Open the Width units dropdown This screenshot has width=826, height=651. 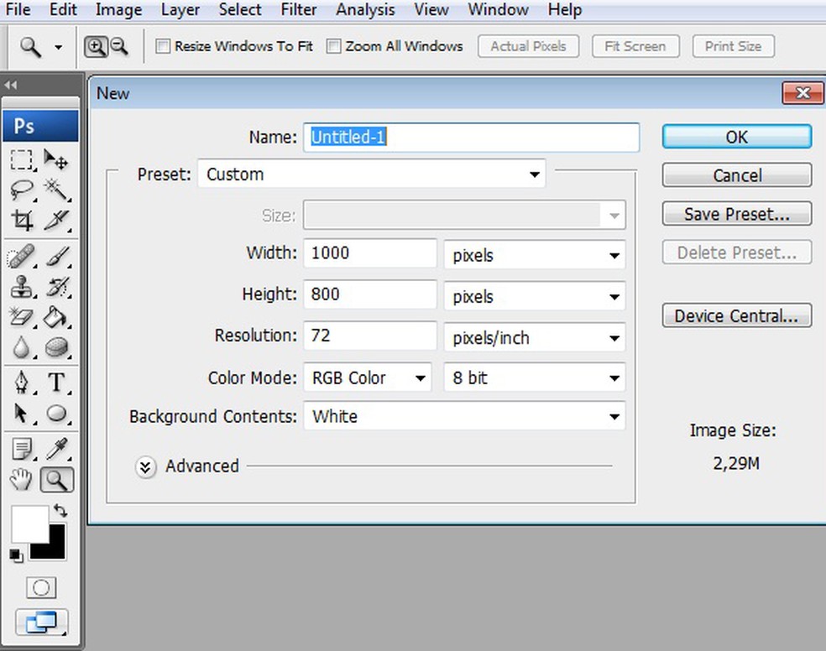tap(535, 255)
